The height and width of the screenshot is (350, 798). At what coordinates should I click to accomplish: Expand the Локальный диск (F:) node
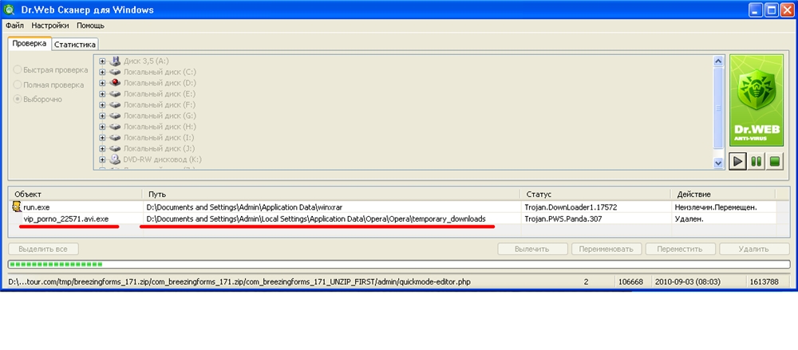click(x=103, y=104)
